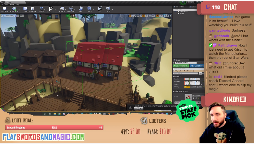The image size is (254, 144).
Task: Toggle rotation snapping angle icon
Action: click(150, 16)
